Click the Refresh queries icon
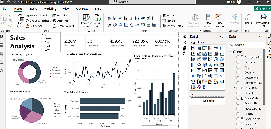 coord(97,18)
